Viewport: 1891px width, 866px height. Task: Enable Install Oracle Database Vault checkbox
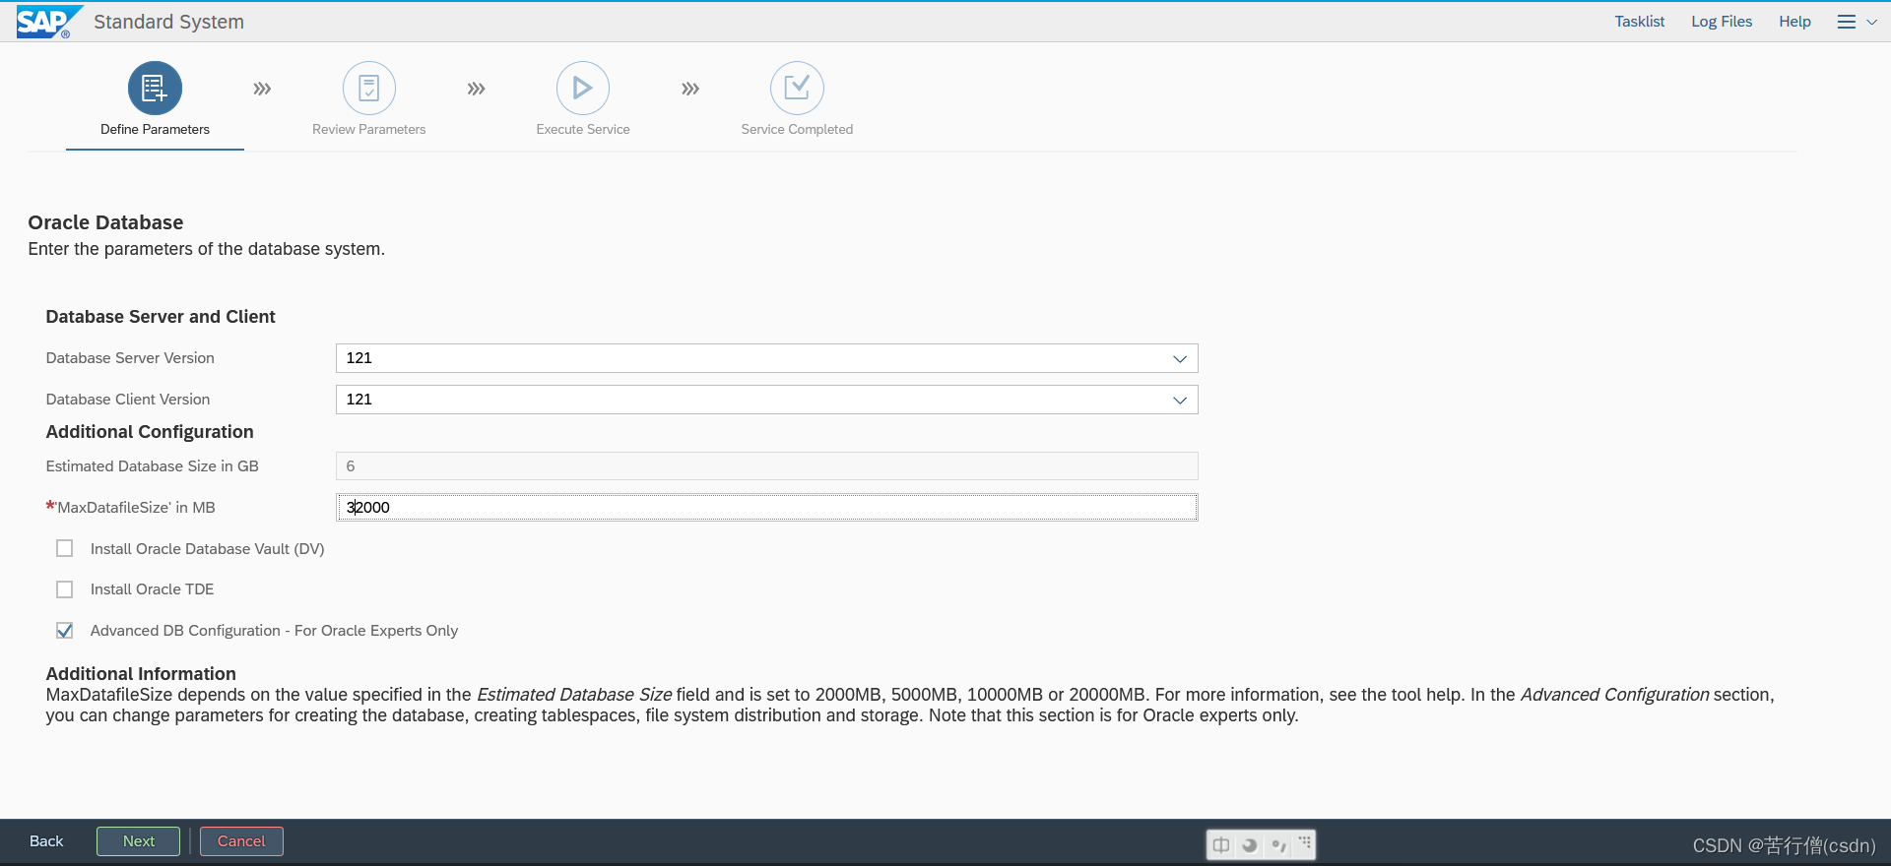[65, 548]
